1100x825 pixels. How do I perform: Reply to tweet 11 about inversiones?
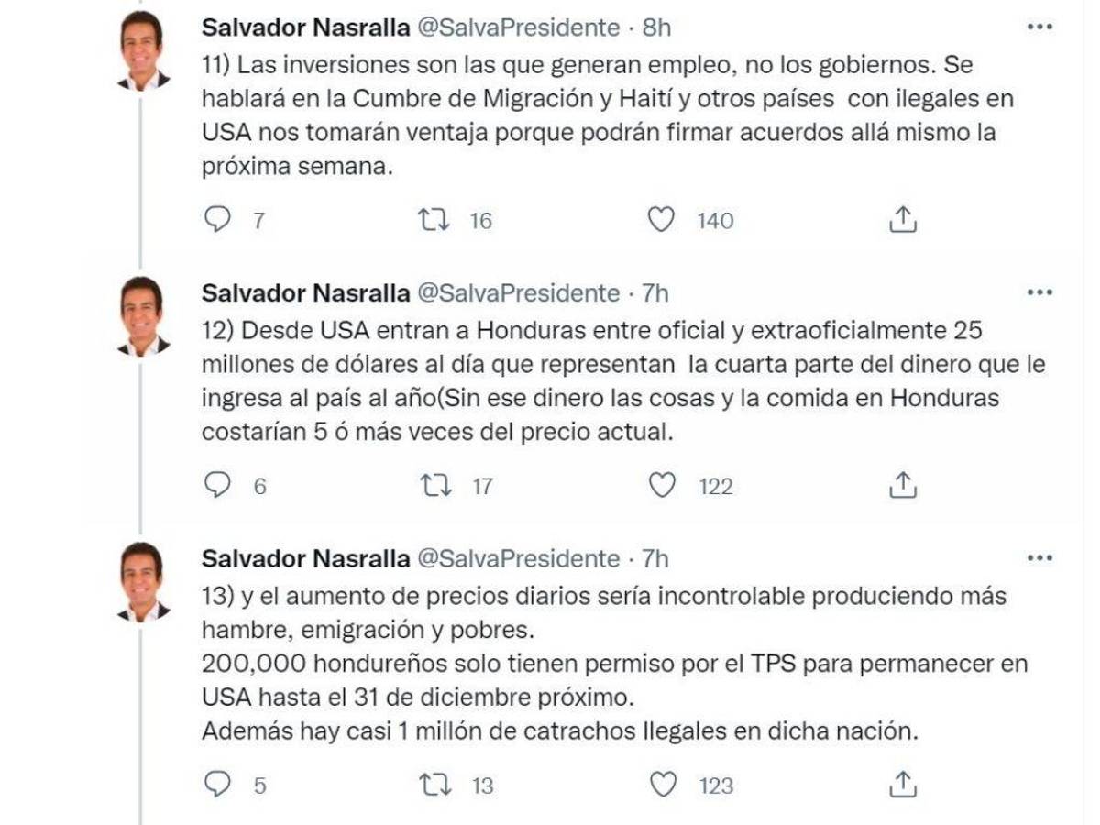tap(217, 219)
